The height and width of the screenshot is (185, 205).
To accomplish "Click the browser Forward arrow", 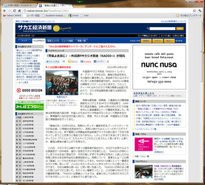I will pyautogui.click(x=9, y=11).
